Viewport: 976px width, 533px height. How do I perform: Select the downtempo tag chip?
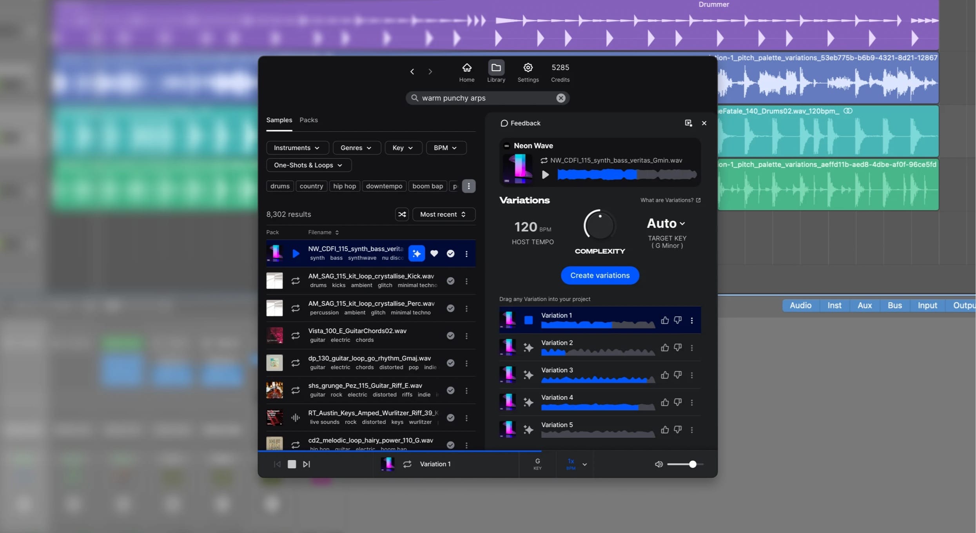tap(384, 186)
